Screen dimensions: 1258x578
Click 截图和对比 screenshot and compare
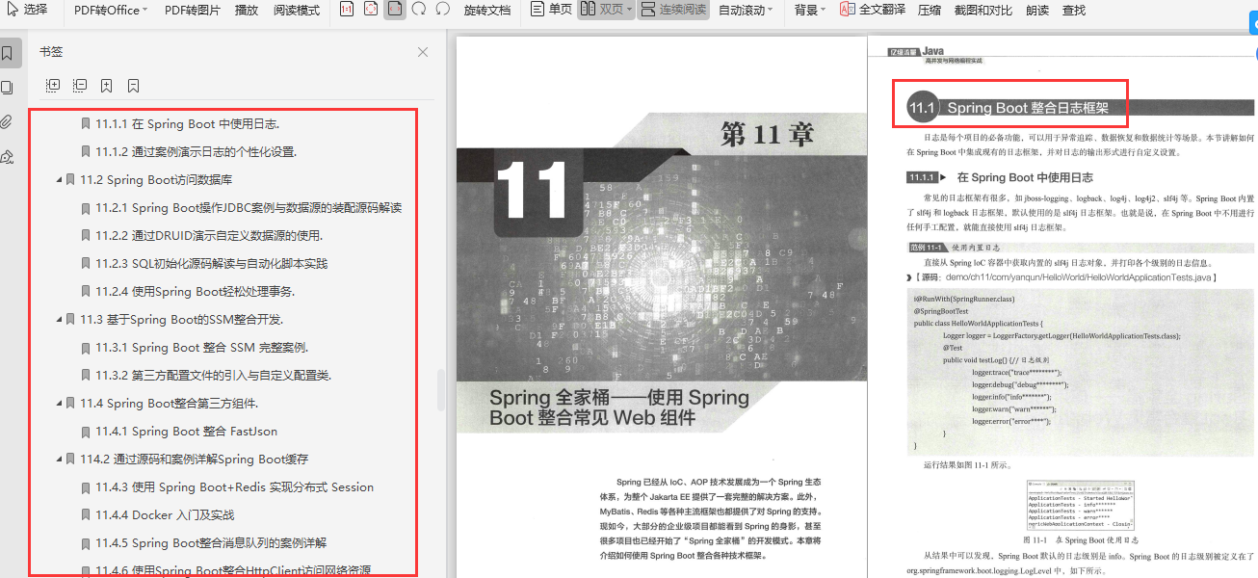pyautogui.click(x=983, y=10)
